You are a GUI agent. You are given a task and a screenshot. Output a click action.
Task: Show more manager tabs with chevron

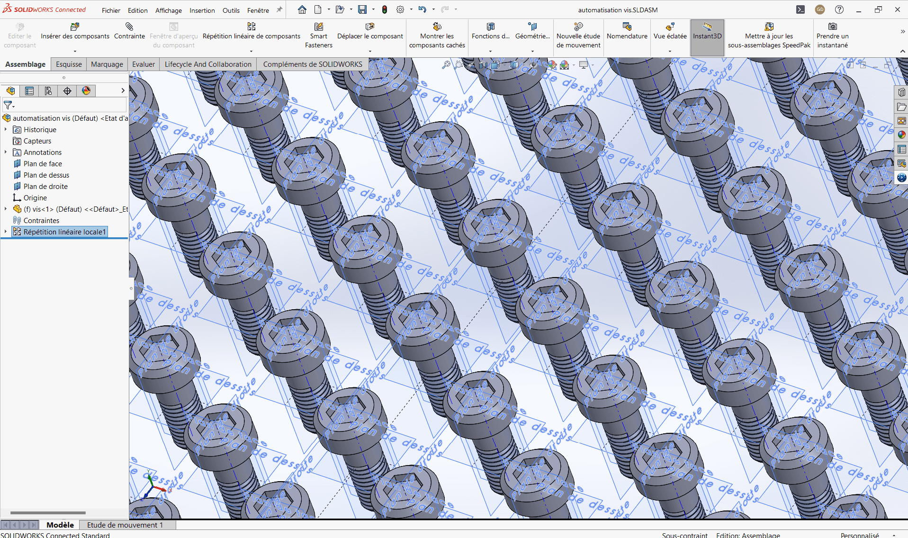(x=123, y=90)
